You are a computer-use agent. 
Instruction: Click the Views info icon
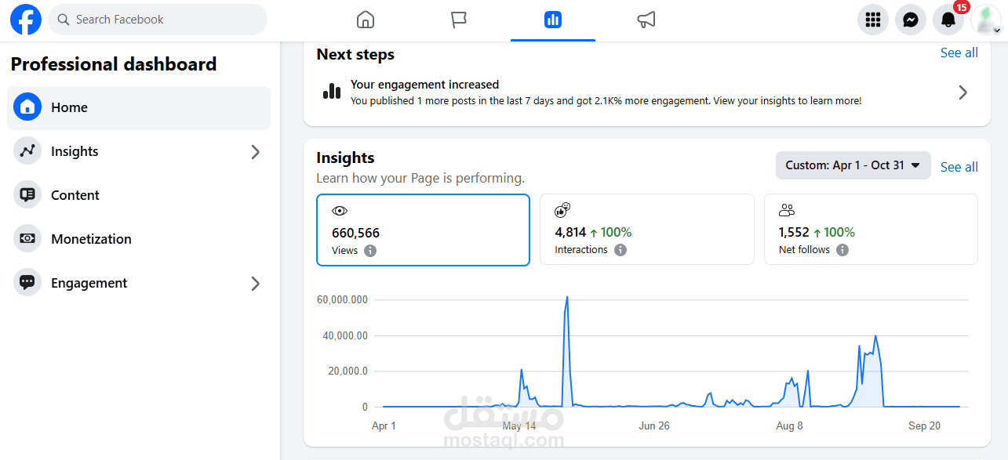tap(370, 251)
